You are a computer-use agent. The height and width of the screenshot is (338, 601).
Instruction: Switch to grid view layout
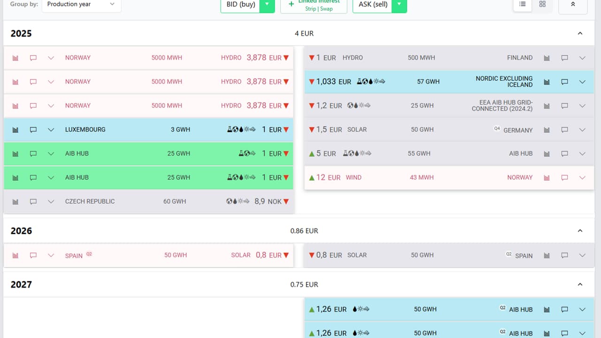point(542,4)
